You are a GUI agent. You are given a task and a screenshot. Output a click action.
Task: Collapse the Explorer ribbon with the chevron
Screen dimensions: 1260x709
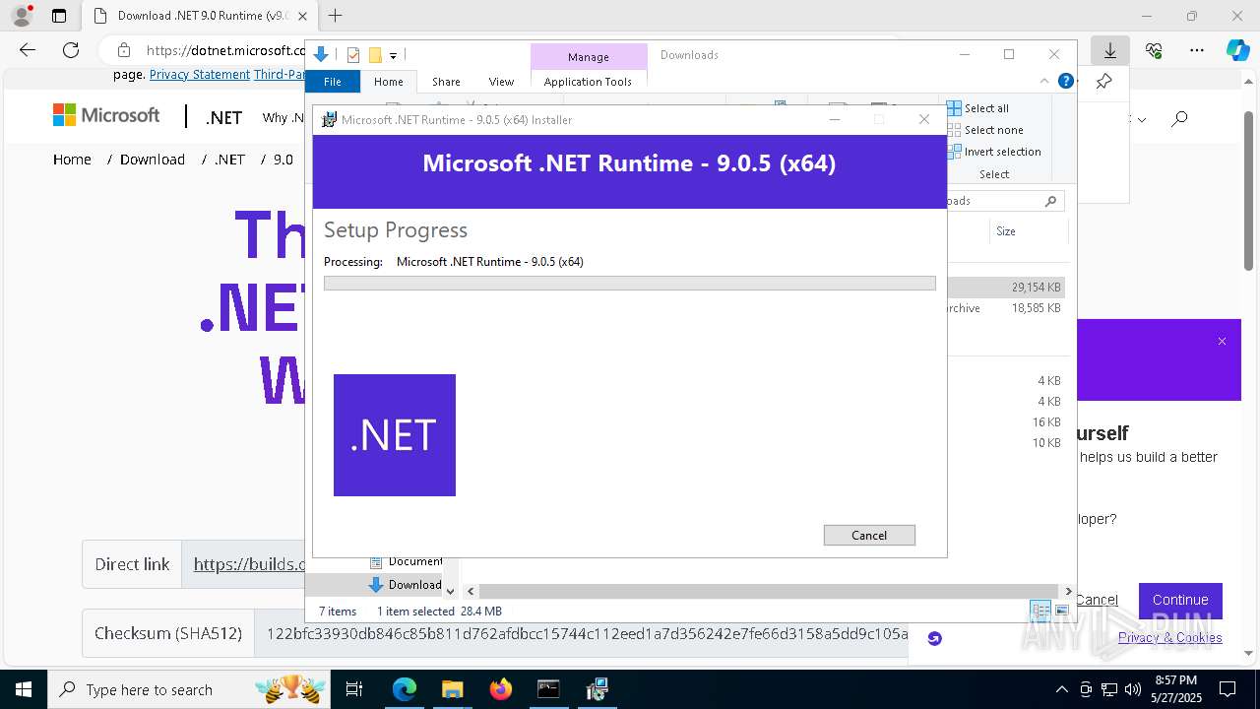[1044, 81]
